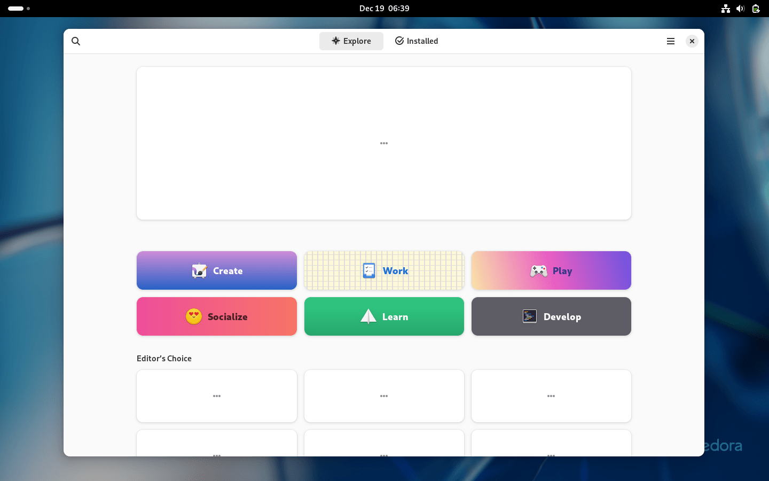Viewport: 769px width, 481px height.
Task: Switch to the Installed tab
Action: [x=417, y=41]
